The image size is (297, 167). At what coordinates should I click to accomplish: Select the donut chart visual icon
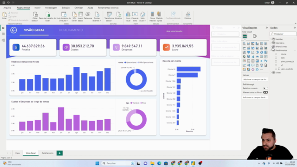click(261, 52)
